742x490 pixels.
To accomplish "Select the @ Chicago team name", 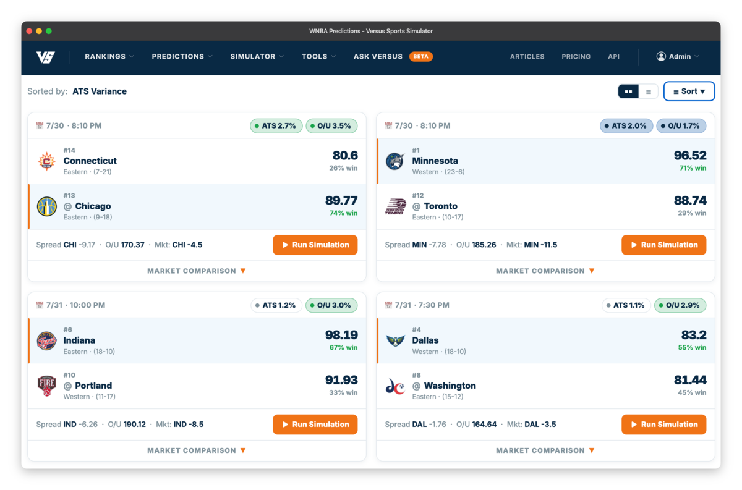I will click(x=87, y=206).
